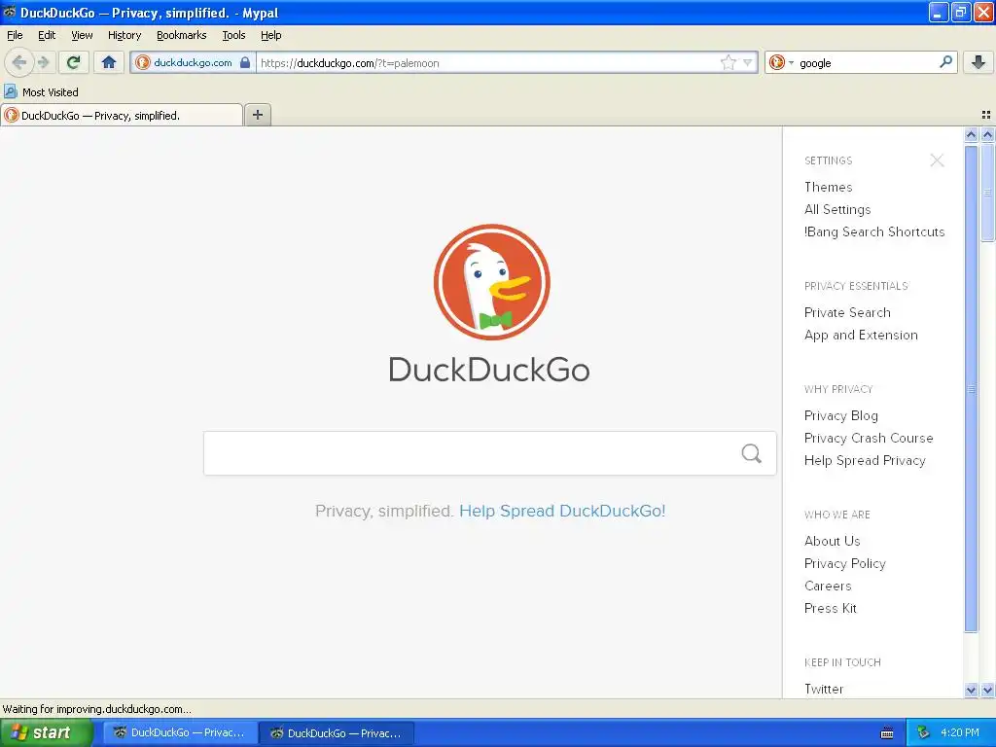Open the Help menu
Image resolution: width=996 pixels, height=747 pixels.
pos(271,35)
